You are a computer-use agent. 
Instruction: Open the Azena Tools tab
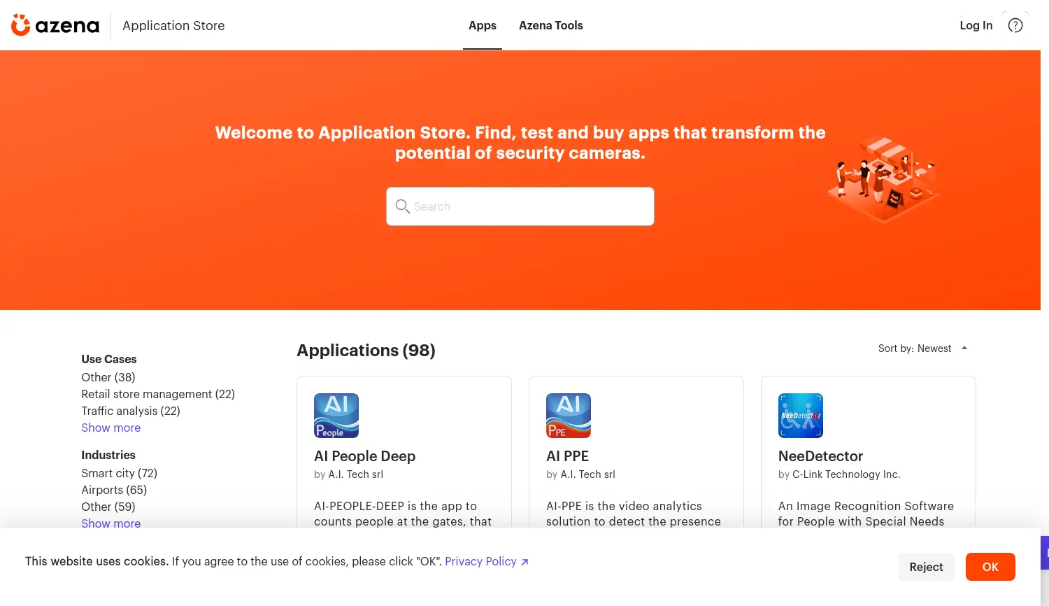pyautogui.click(x=550, y=25)
